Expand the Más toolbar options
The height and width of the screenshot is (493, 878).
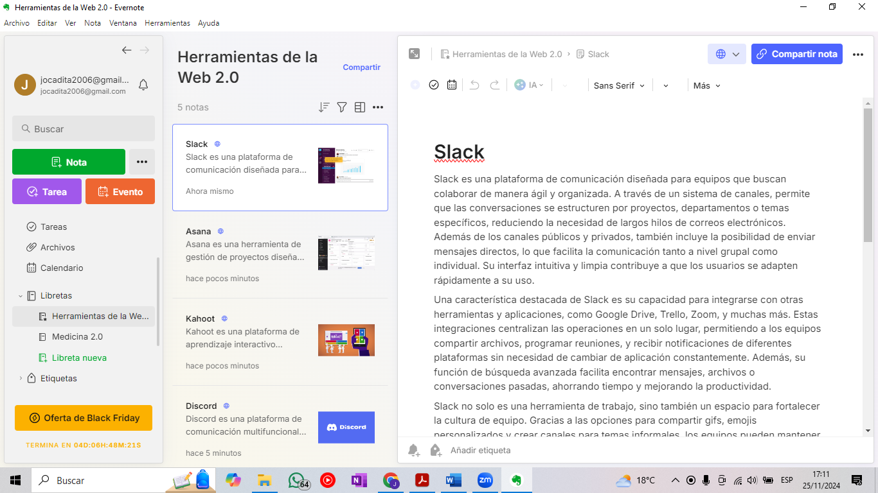pyautogui.click(x=707, y=85)
